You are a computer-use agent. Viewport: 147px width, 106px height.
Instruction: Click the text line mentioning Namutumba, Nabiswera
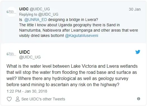click(x=79, y=30)
